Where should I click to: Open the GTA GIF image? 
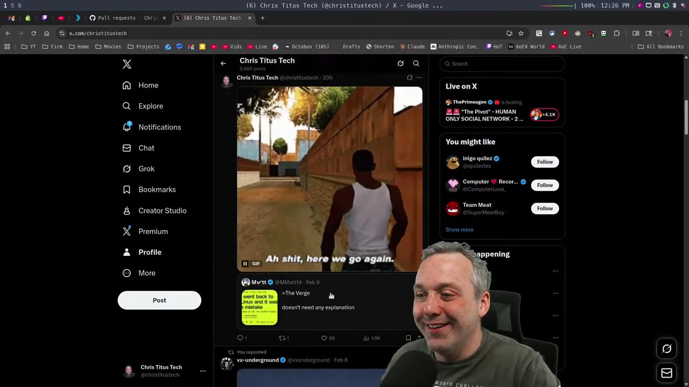329,179
